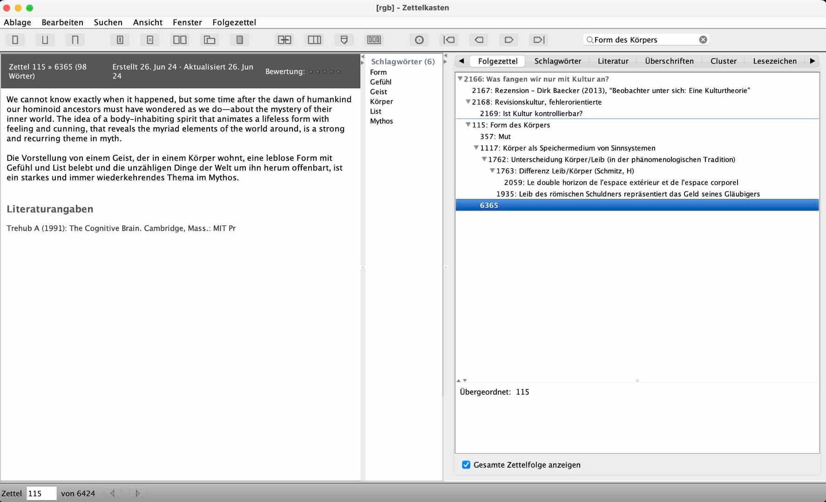This screenshot has height=502, width=826.
Task: Click the three-boxes desktop toolbar icon
Action: pos(374,40)
